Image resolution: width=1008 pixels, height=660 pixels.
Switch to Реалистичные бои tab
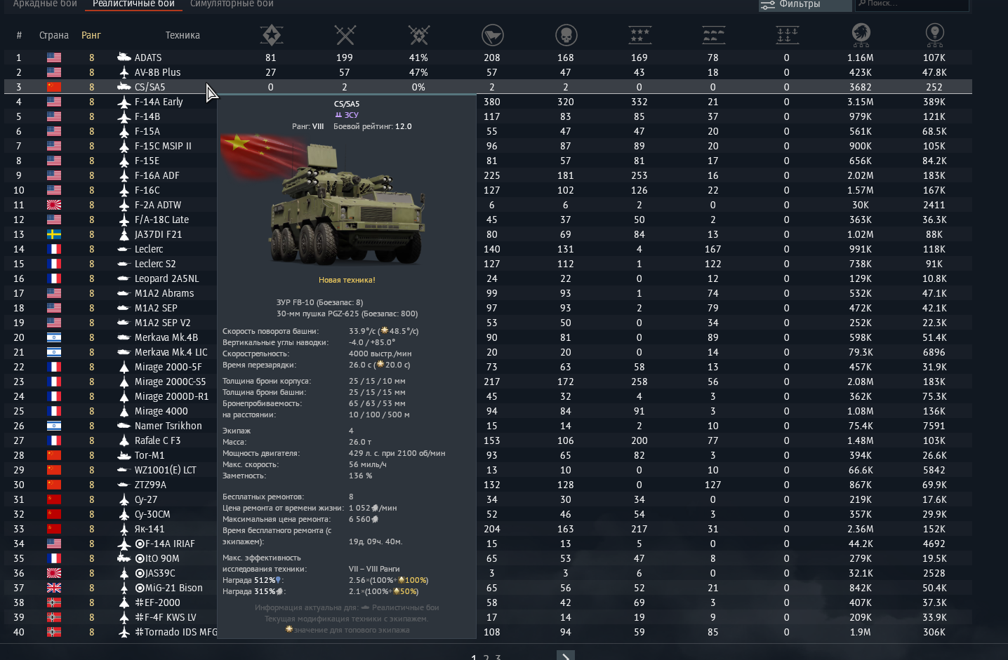pos(133,4)
